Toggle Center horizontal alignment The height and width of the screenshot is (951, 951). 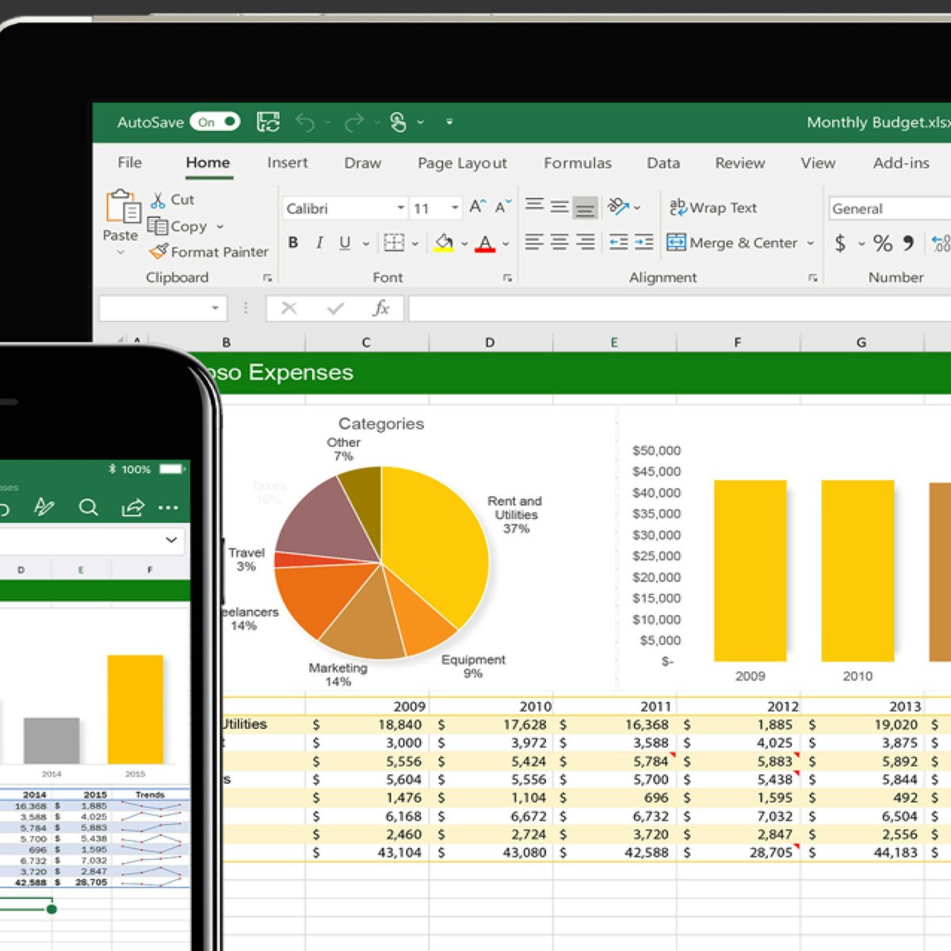(x=560, y=243)
